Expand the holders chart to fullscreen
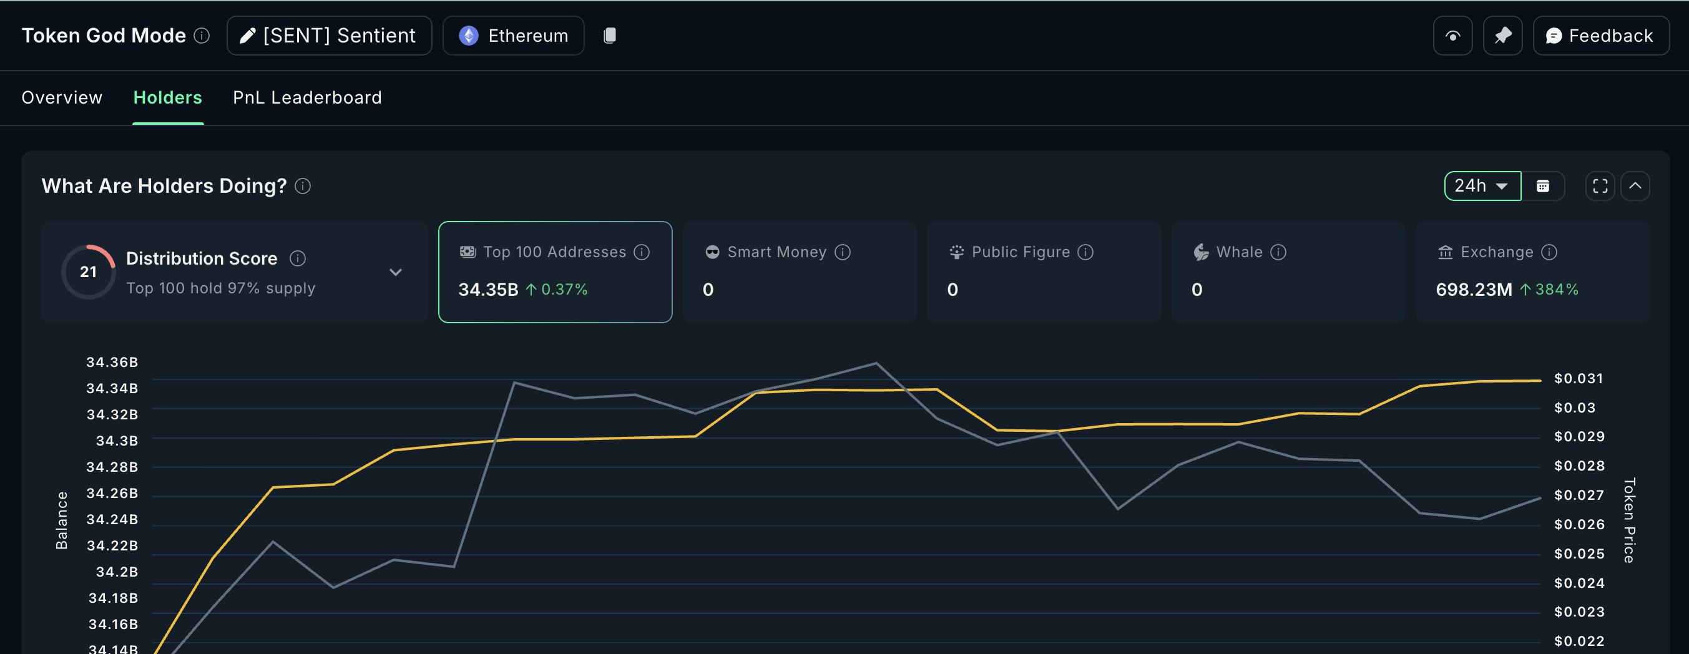This screenshot has width=1689, height=654. [1600, 185]
